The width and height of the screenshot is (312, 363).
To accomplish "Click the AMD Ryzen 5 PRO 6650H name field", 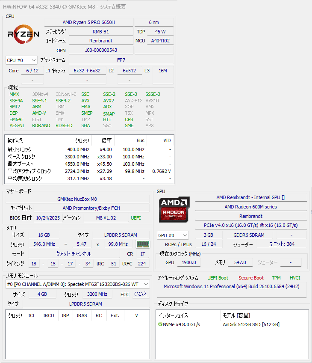I will 88,22.
